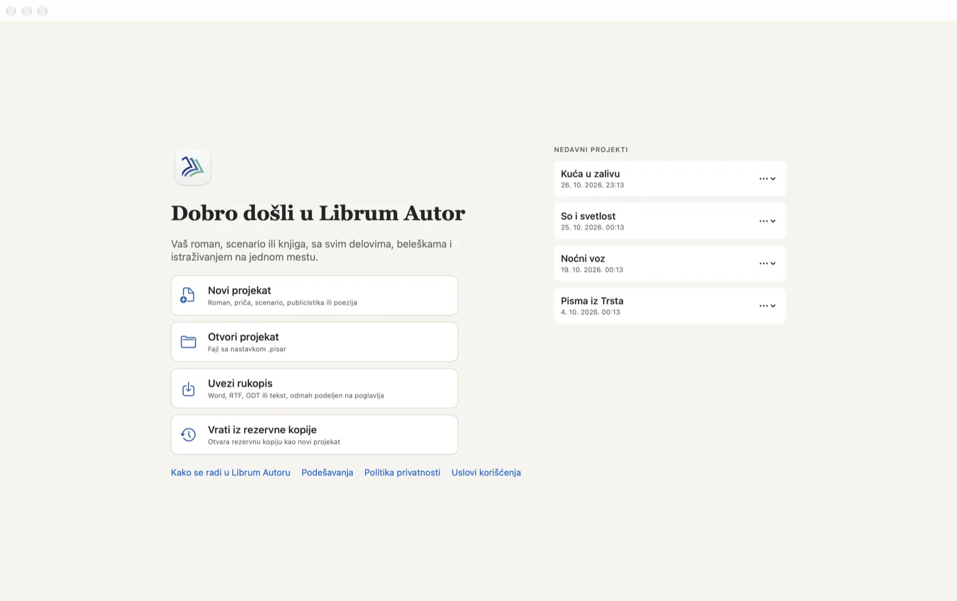Click the Librum Autor app logo
This screenshot has height=601, width=957.
(x=193, y=167)
